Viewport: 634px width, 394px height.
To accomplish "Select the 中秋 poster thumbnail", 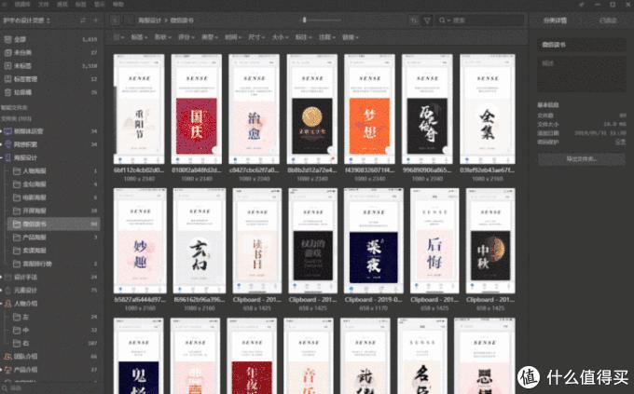I will (490, 241).
